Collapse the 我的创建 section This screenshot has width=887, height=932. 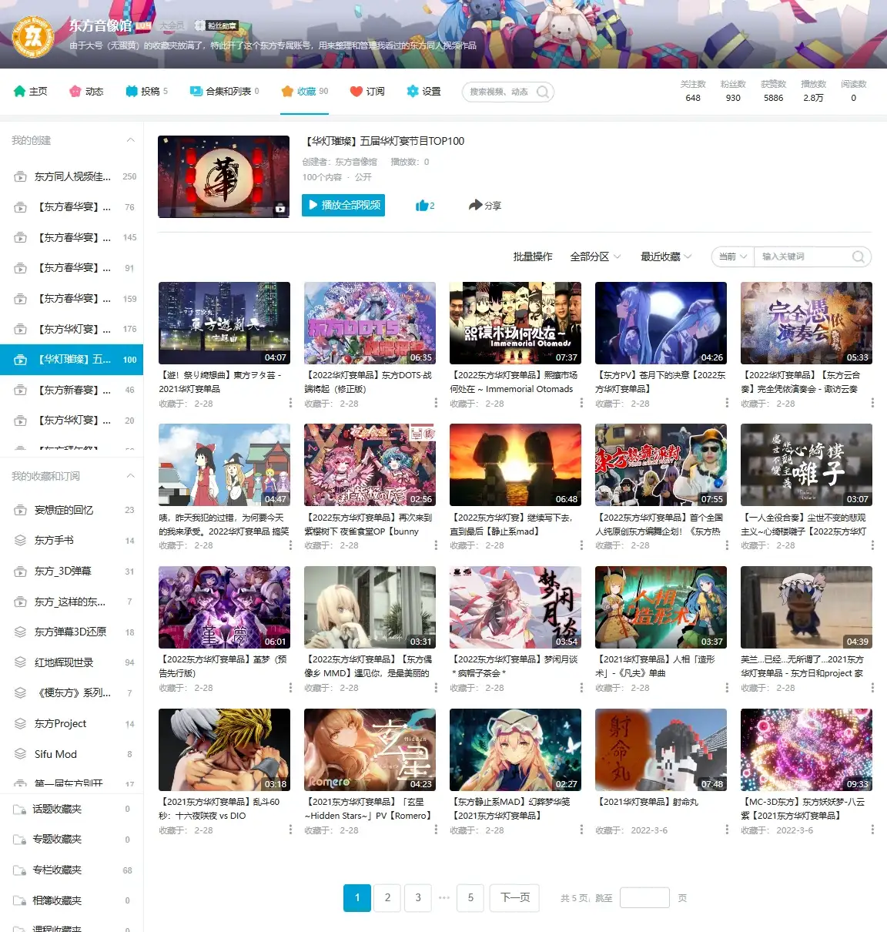click(130, 140)
